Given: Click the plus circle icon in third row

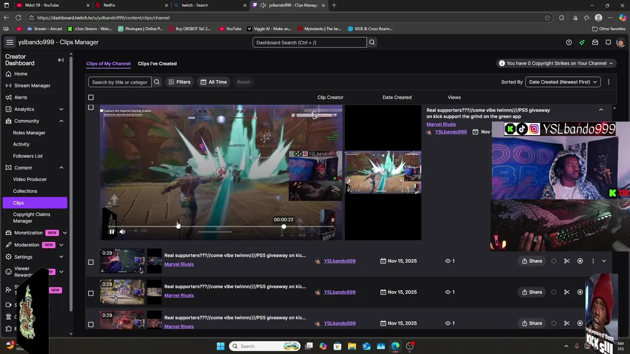Looking at the screenshot, I should pyautogui.click(x=580, y=323).
